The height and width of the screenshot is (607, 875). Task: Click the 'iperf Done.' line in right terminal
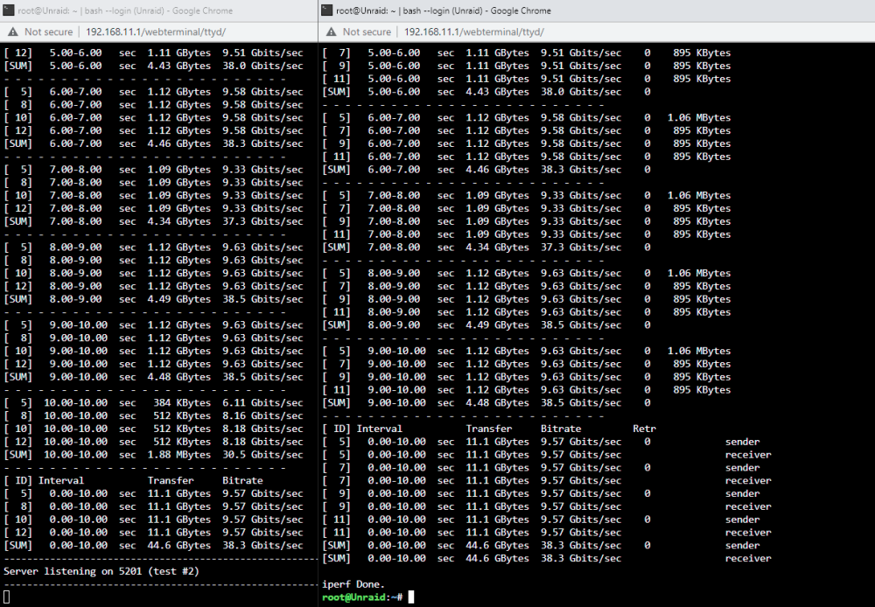click(x=353, y=584)
